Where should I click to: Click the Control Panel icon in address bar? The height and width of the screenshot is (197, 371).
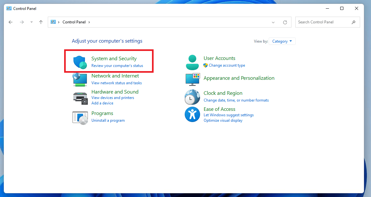[x=53, y=22]
